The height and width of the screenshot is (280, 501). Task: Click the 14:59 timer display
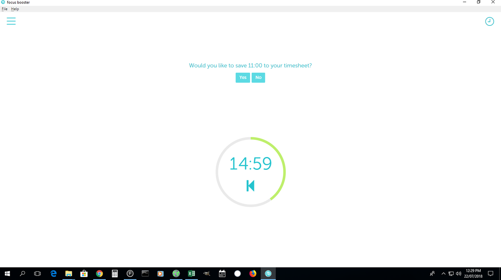(250, 164)
